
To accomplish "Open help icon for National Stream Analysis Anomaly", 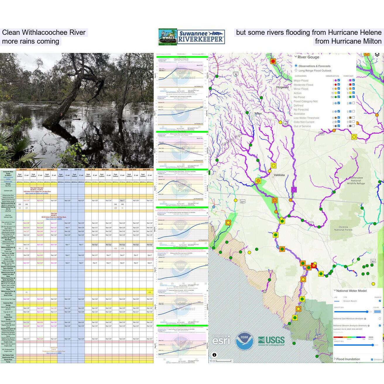I will [x=368, y=325].
